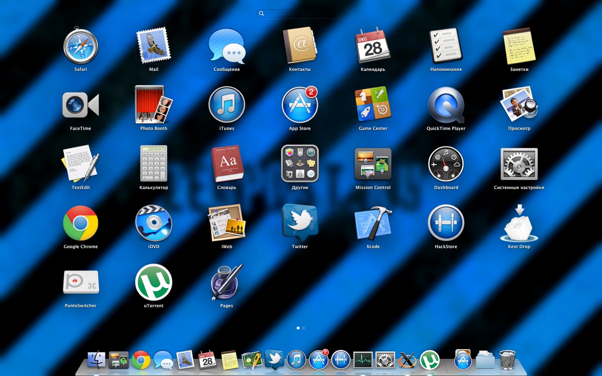Open App Store badge icon in Dock

319,360
